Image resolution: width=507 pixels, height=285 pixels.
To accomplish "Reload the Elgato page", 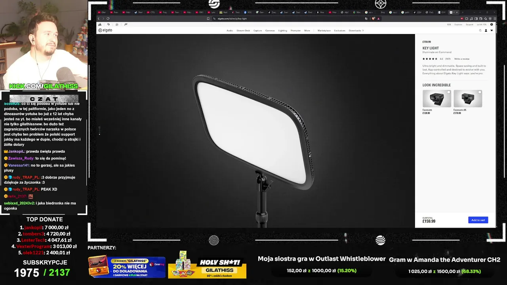I will [x=108, y=19].
